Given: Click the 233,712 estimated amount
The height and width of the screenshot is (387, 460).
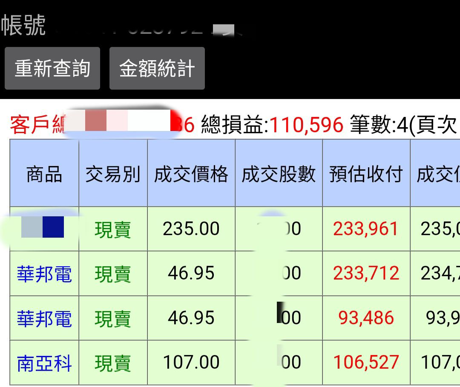Looking at the screenshot, I should point(366,274).
